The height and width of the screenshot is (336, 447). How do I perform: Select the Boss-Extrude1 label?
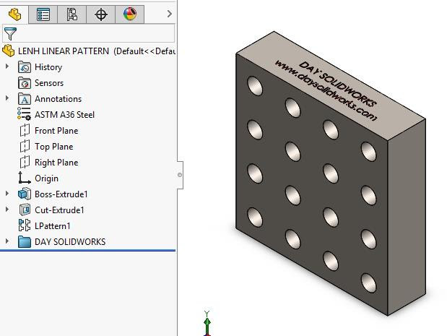pos(61,194)
